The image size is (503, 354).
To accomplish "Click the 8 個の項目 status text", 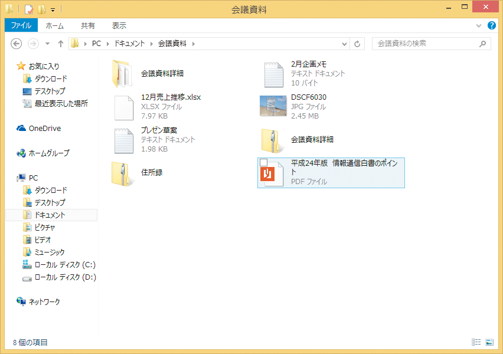I will point(30,342).
